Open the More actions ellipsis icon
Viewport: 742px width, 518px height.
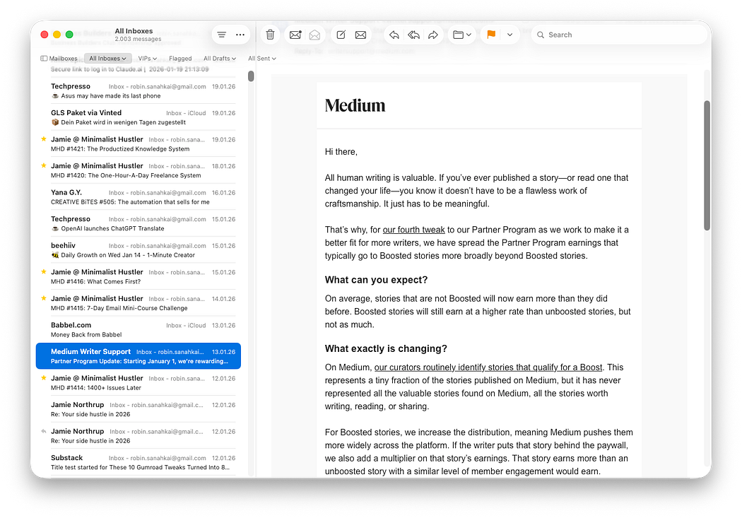(x=240, y=34)
